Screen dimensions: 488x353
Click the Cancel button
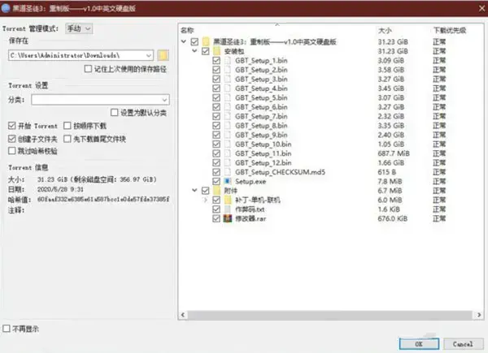pos(463,344)
